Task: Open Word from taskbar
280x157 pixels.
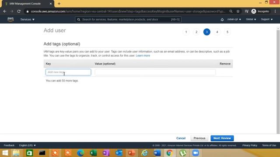Action: click(157, 153)
